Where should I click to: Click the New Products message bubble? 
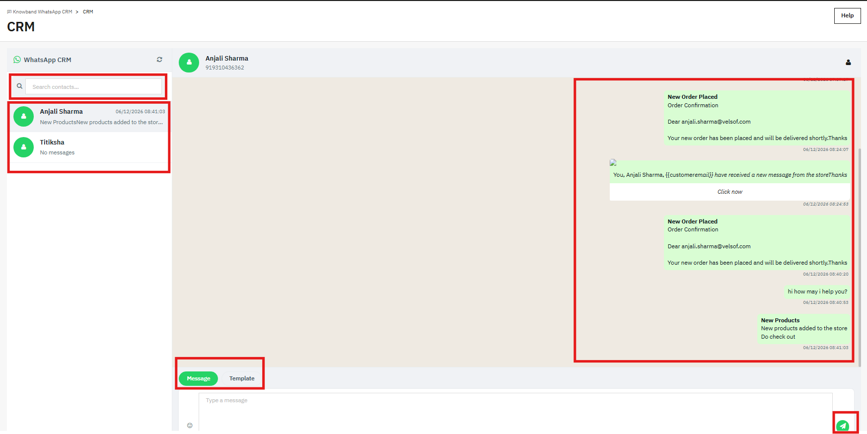pos(804,328)
